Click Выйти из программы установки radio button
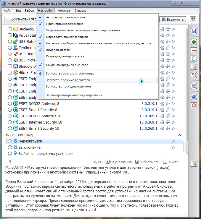Viewport: 201px width, 219px height. 10,153
